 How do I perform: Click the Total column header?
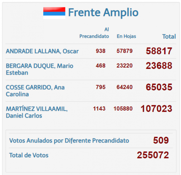[169, 36]
